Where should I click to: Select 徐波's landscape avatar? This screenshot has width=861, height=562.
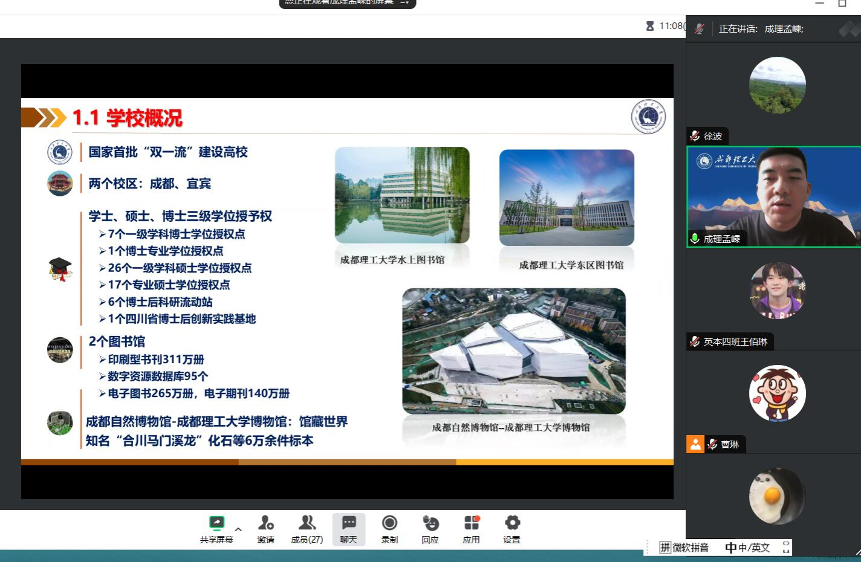778,85
